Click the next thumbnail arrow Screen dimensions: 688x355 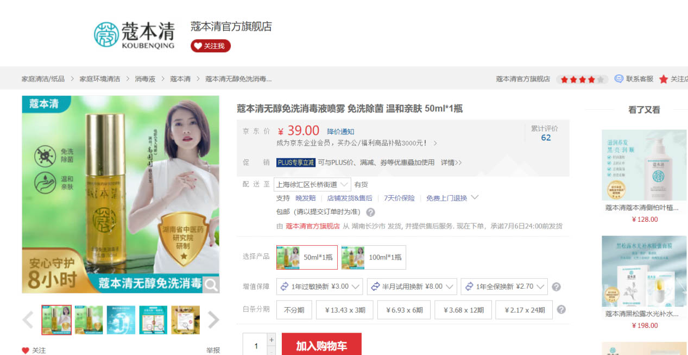(x=213, y=320)
